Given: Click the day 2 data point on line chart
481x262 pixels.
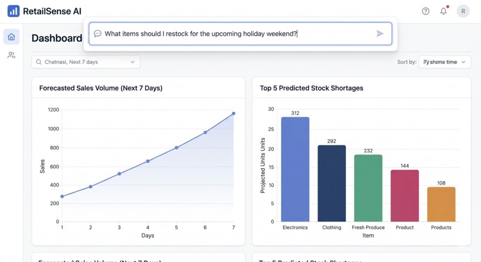Looking at the screenshot, I should click(x=91, y=187).
